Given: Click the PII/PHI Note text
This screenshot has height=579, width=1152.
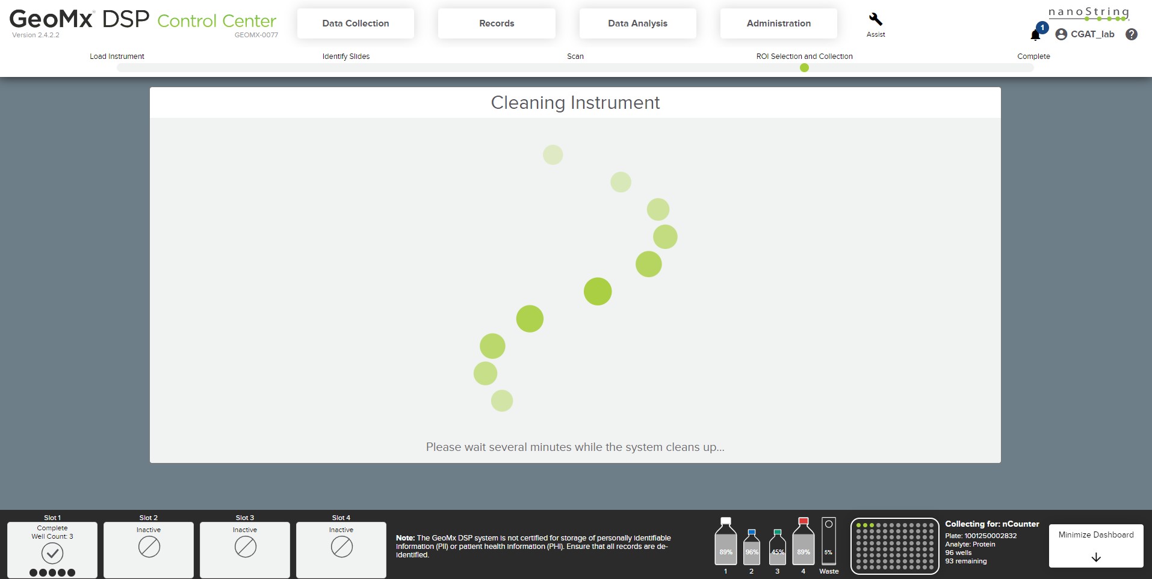Looking at the screenshot, I should coord(533,547).
